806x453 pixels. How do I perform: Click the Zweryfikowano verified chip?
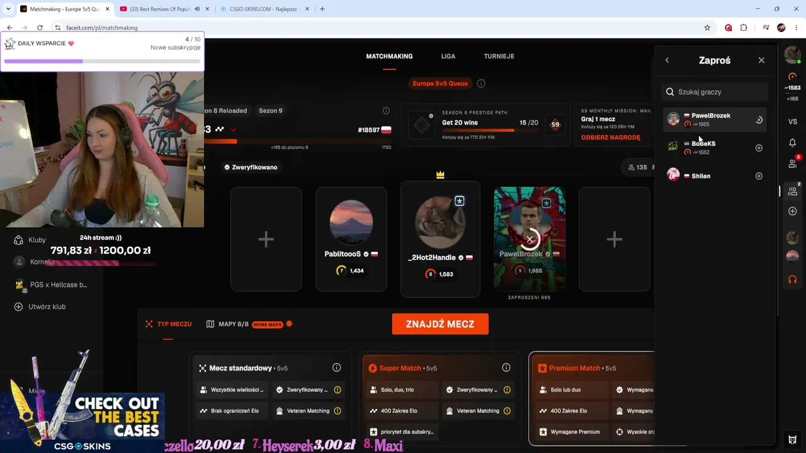(251, 167)
